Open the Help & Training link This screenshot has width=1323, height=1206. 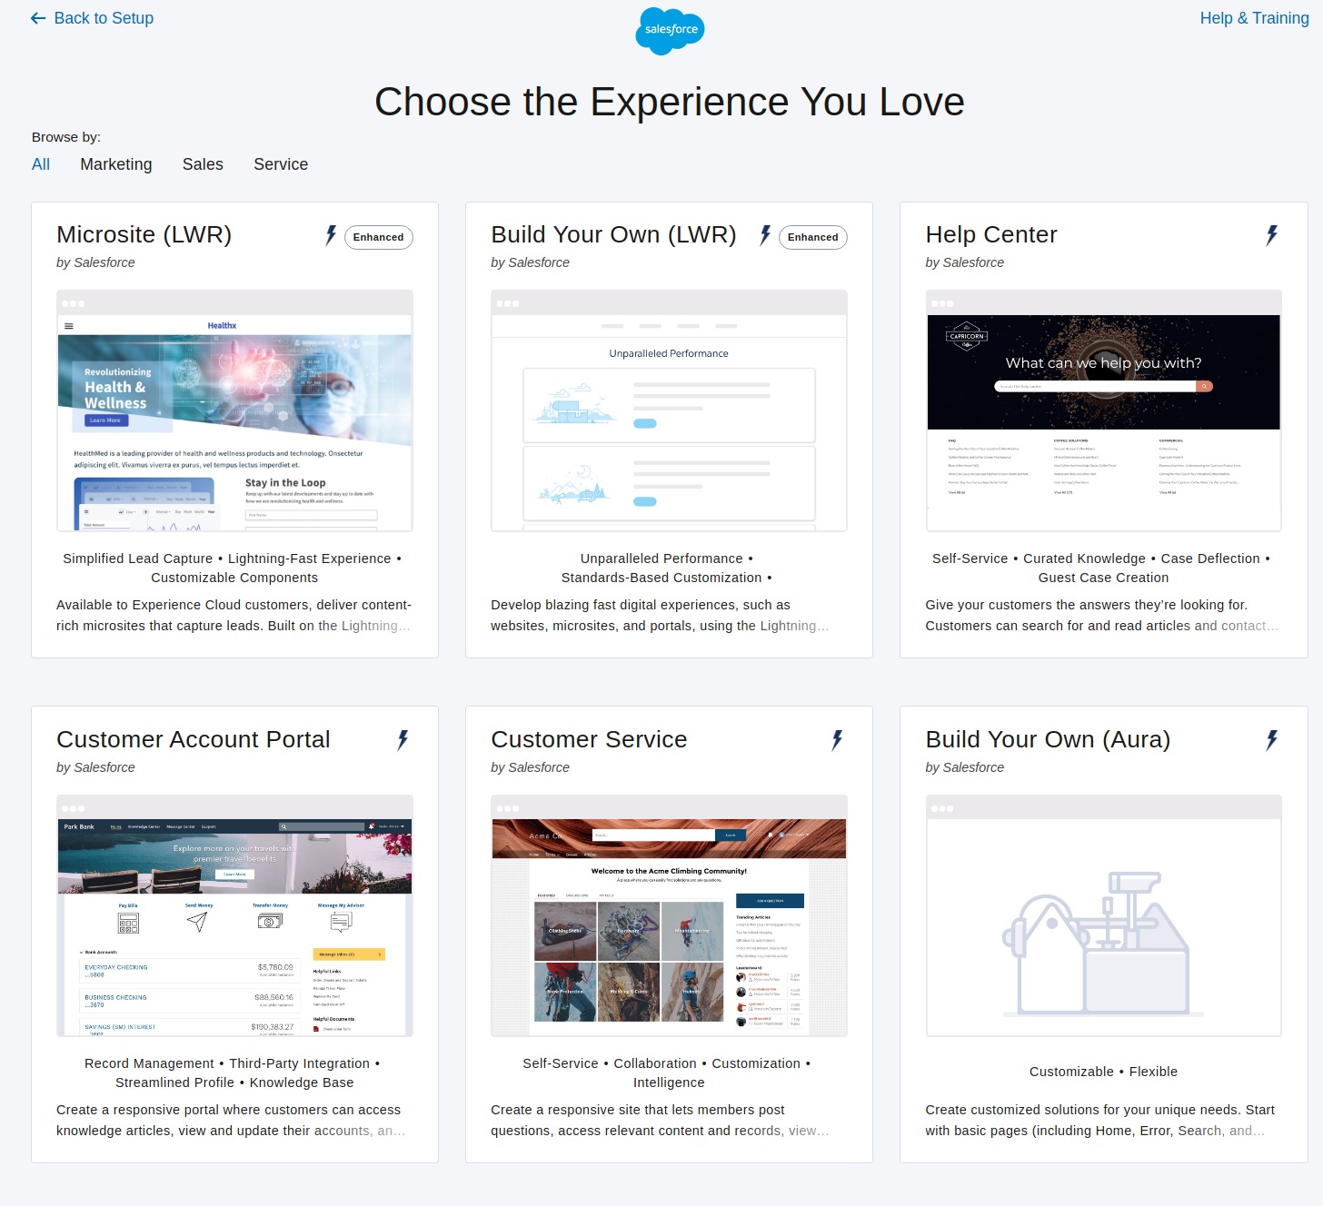1255,17
